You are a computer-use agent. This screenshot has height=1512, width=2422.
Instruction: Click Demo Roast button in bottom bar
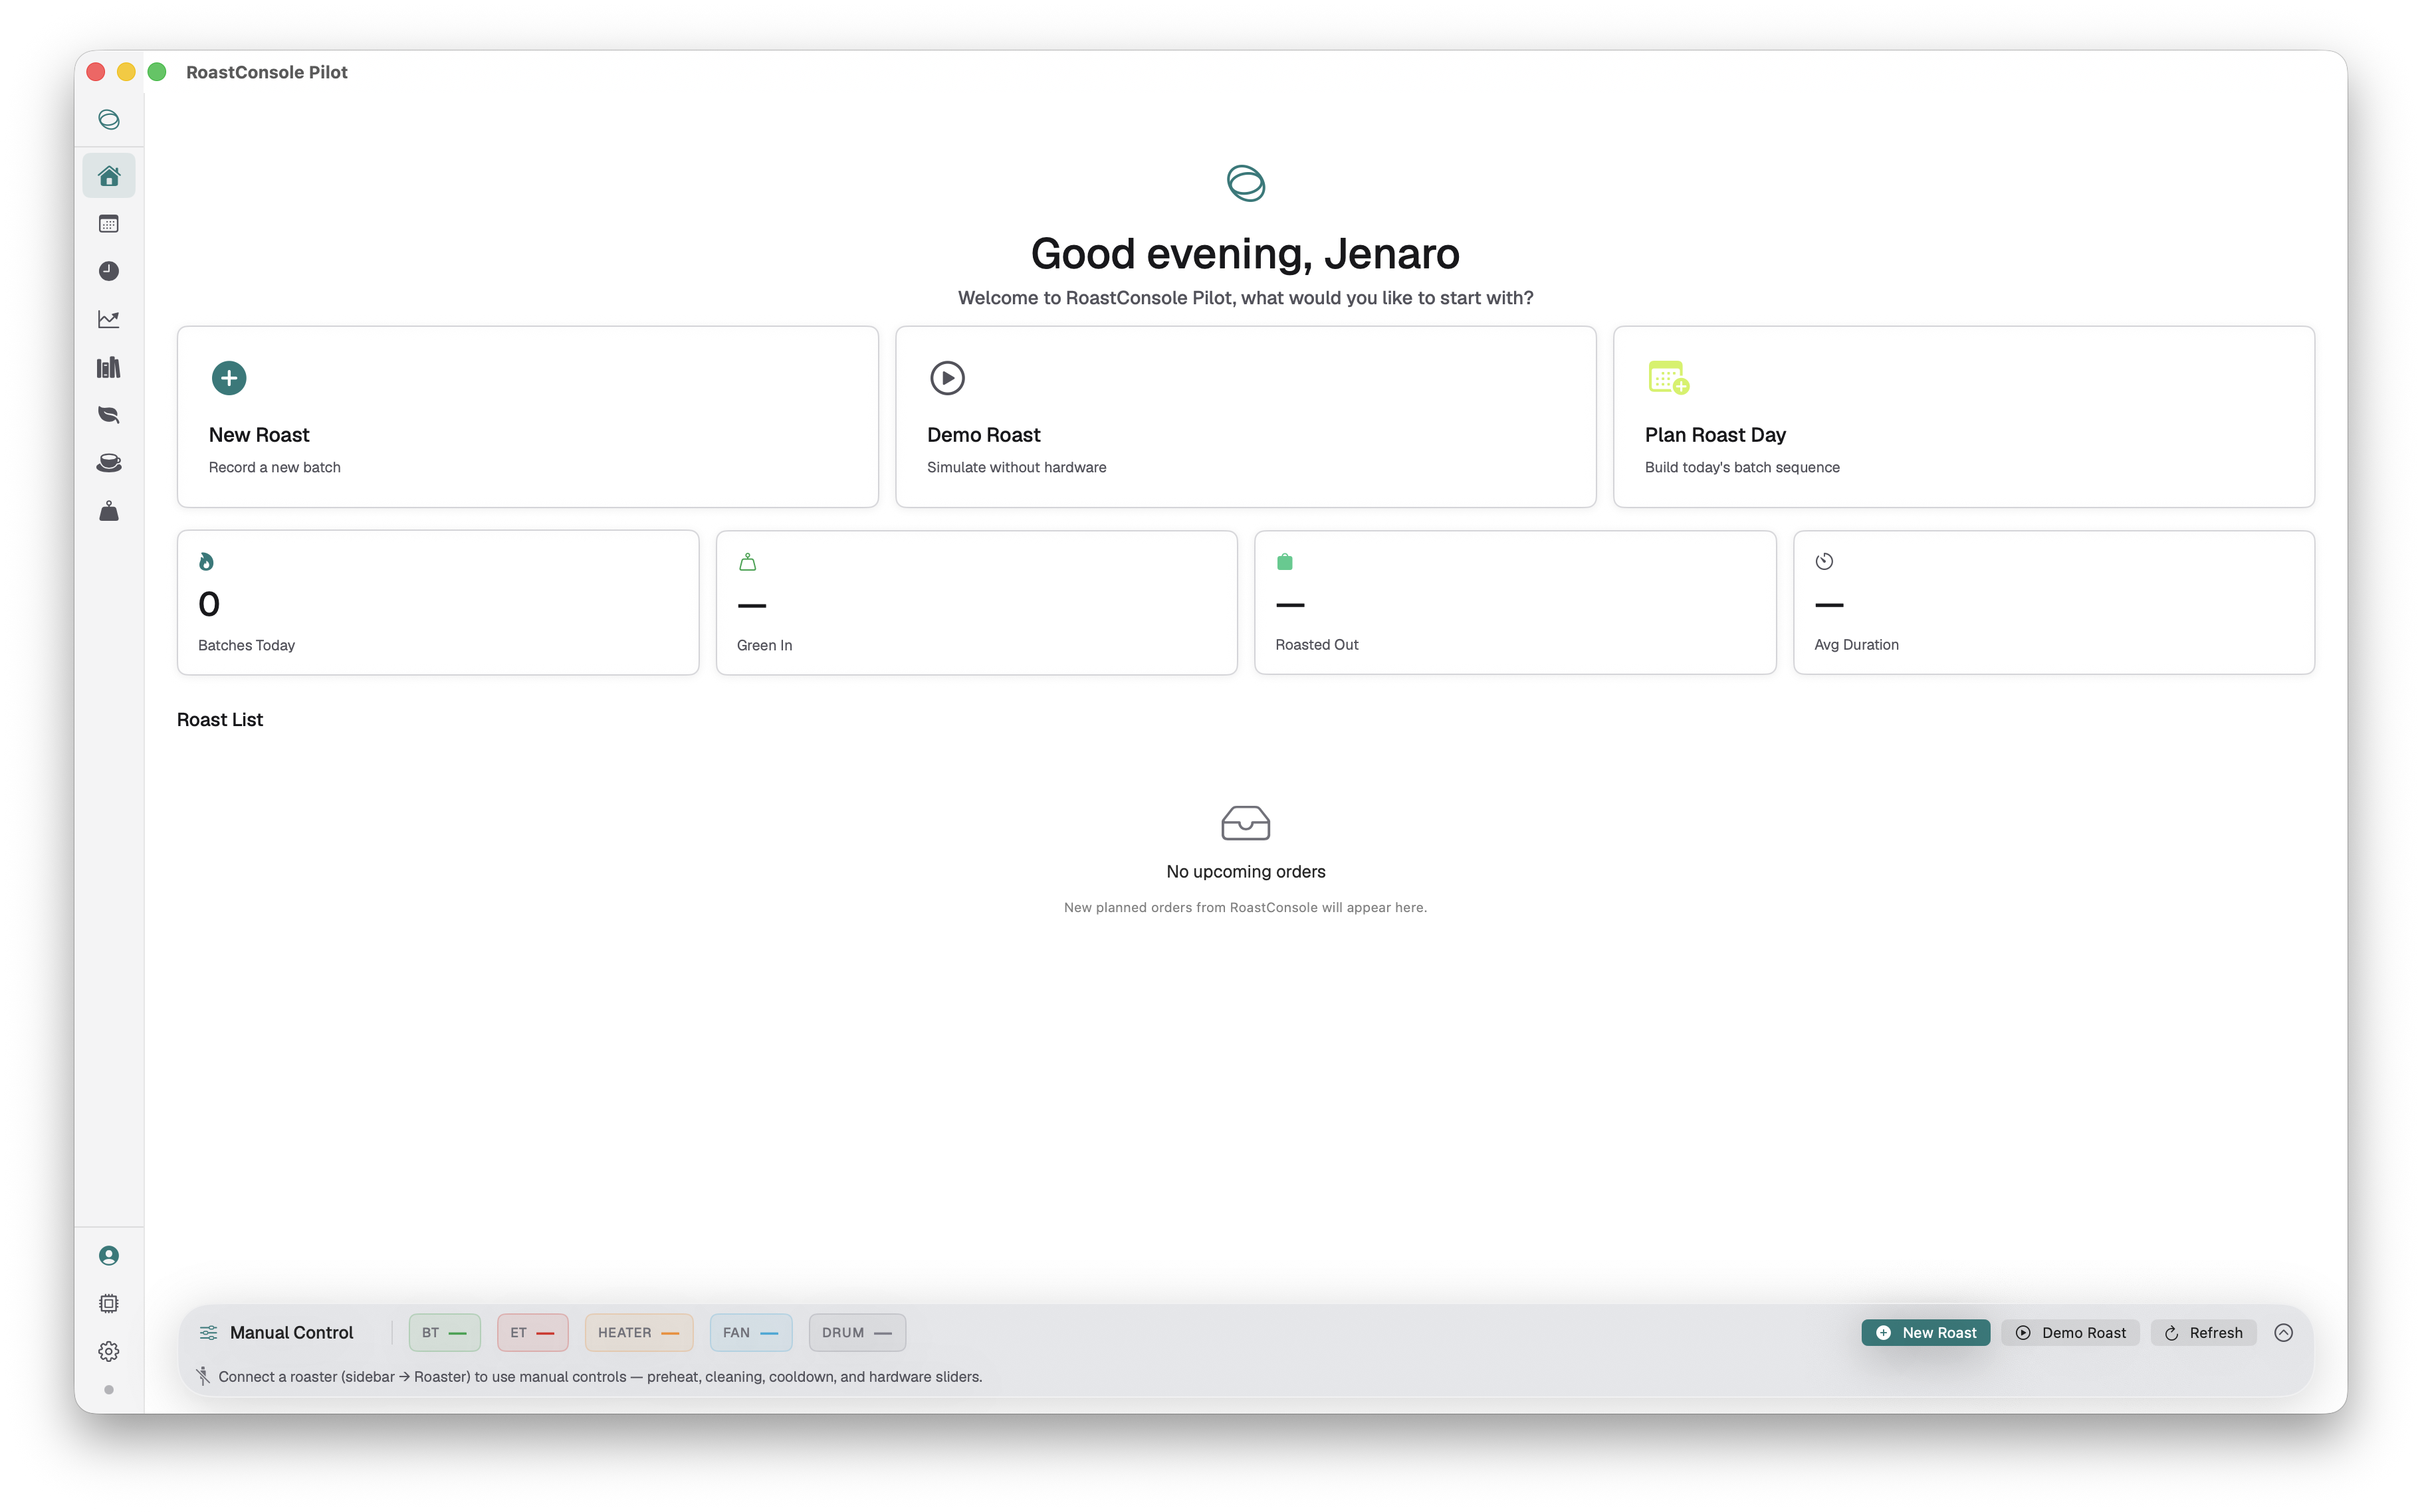click(x=2070, y=1332)
